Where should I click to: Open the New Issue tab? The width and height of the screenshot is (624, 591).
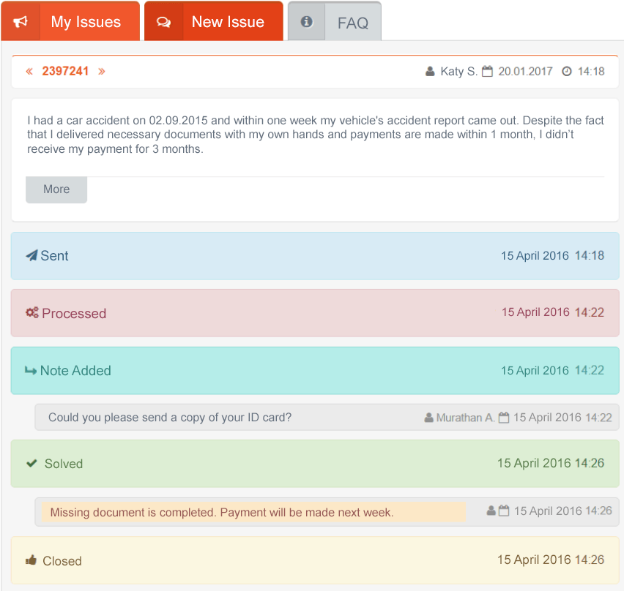[213, 21]
